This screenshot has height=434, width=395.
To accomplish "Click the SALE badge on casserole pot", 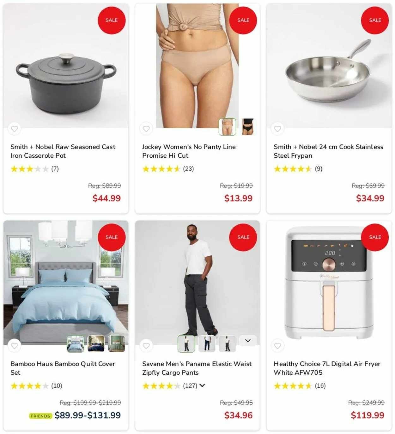I will pyautogui.click(x=112, y=20).
